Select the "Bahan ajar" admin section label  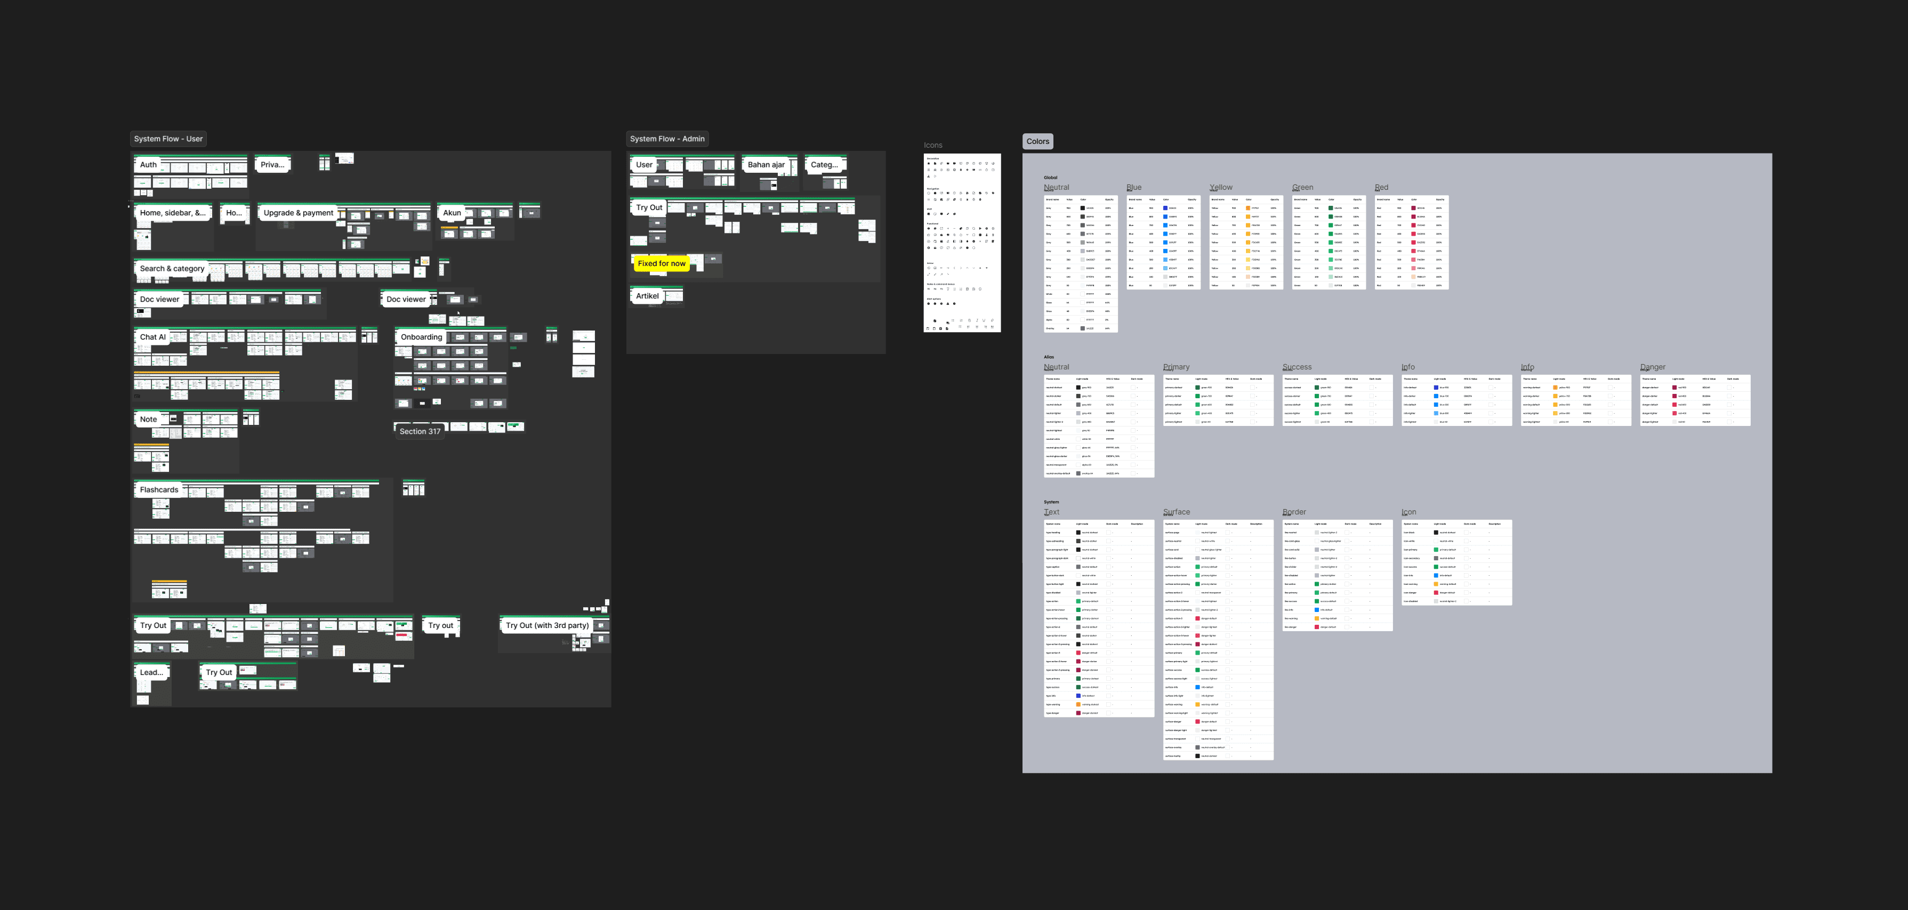(766, 165)
